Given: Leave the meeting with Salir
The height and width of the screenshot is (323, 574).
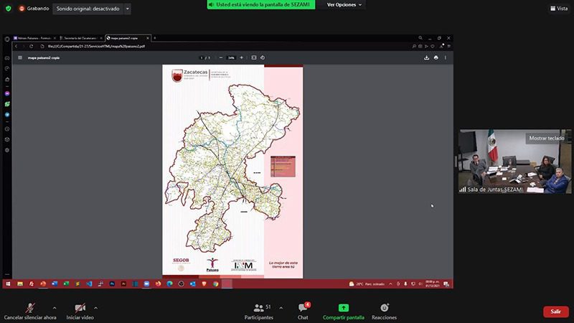Looking at the screenshot, I should click(555, 312).
